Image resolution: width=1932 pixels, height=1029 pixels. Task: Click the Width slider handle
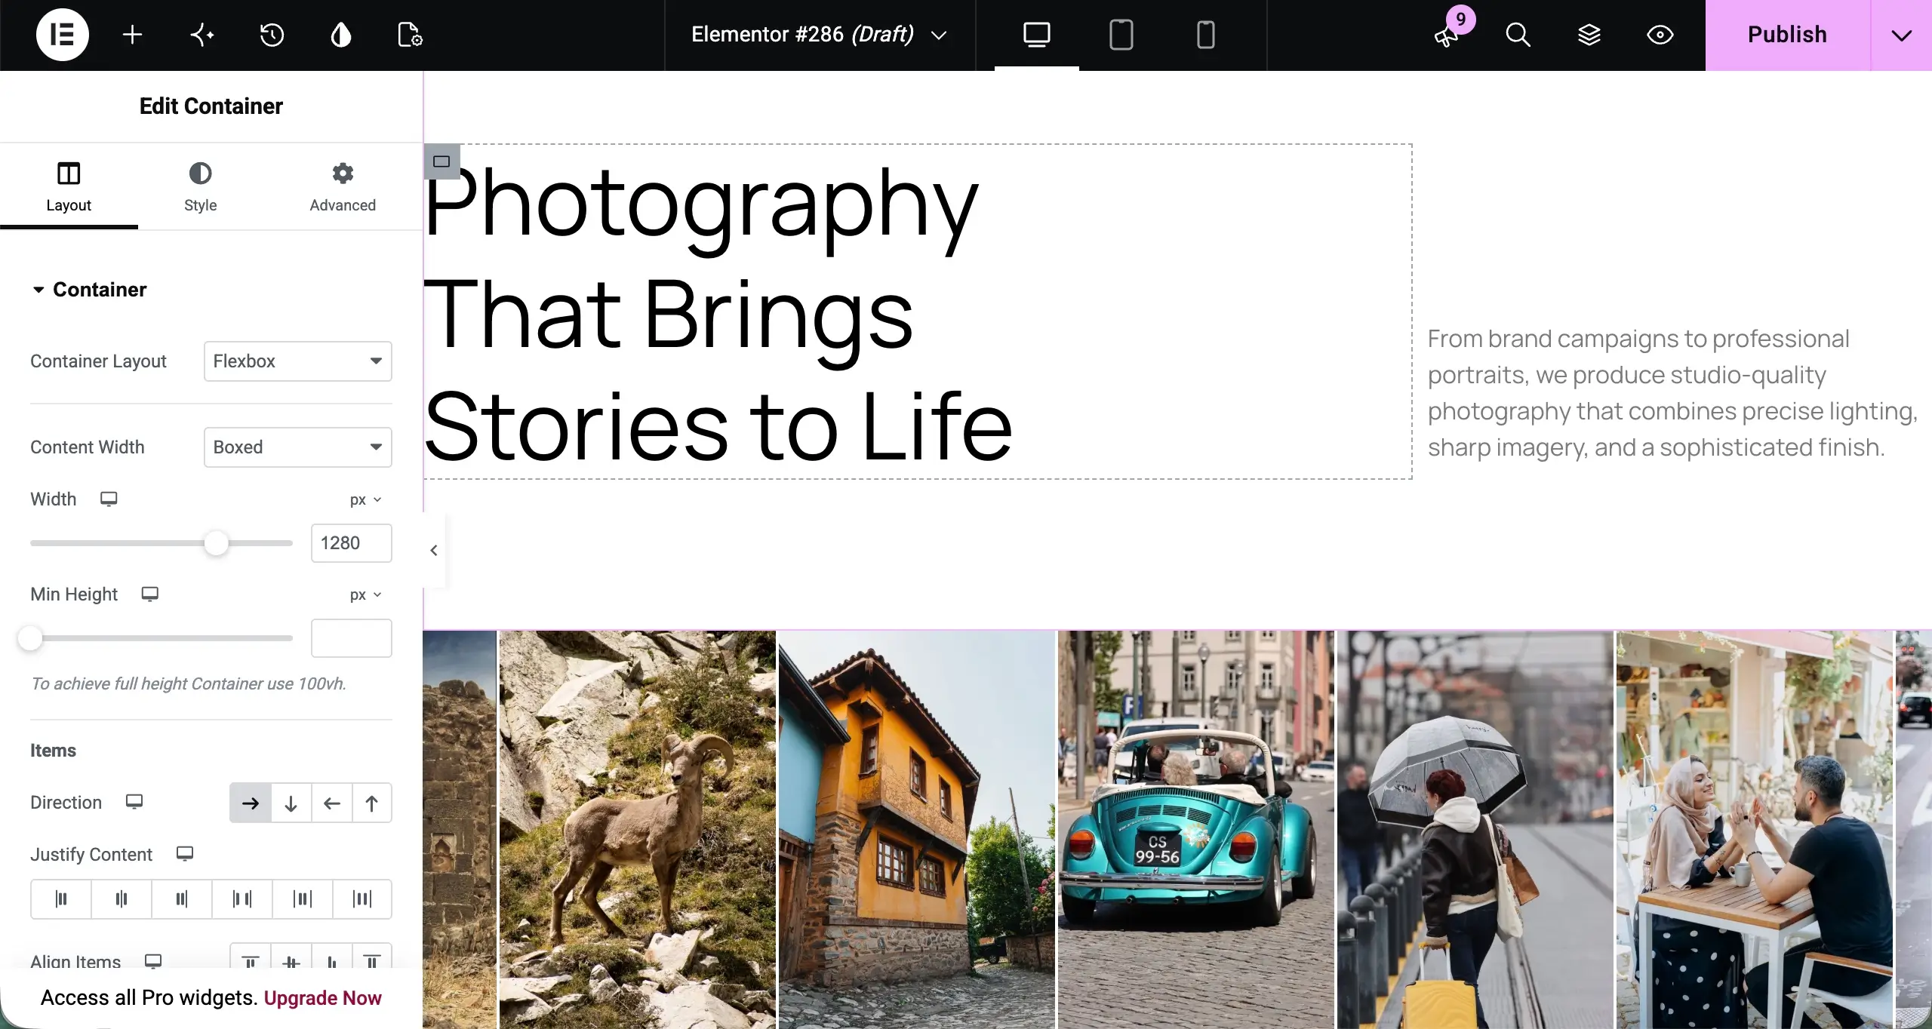click(216, 543)
